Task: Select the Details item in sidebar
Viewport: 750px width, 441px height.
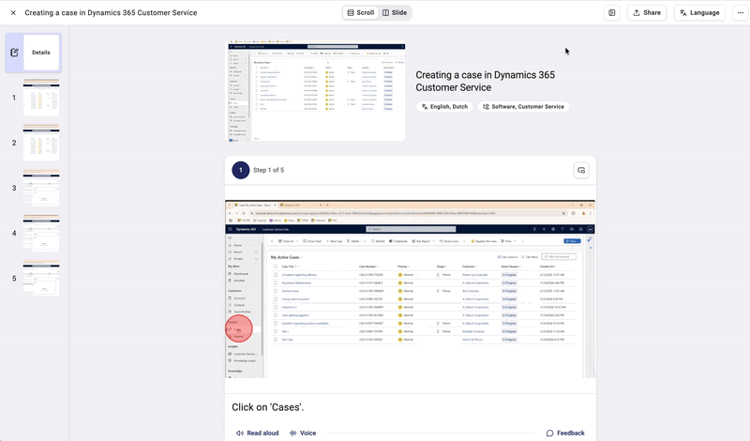Action: point(34,53)
